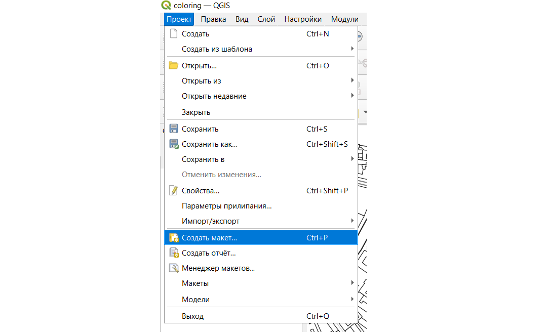The width and height of the screenshot is (548, 334).
Task: Select Сохранить menu entry
Action: pyautogui.click(x=261, y=129)
